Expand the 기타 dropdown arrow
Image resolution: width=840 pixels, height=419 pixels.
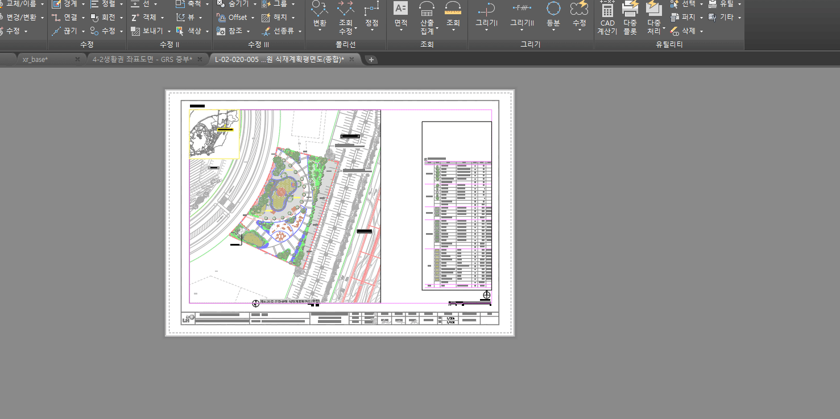point(739,18)
